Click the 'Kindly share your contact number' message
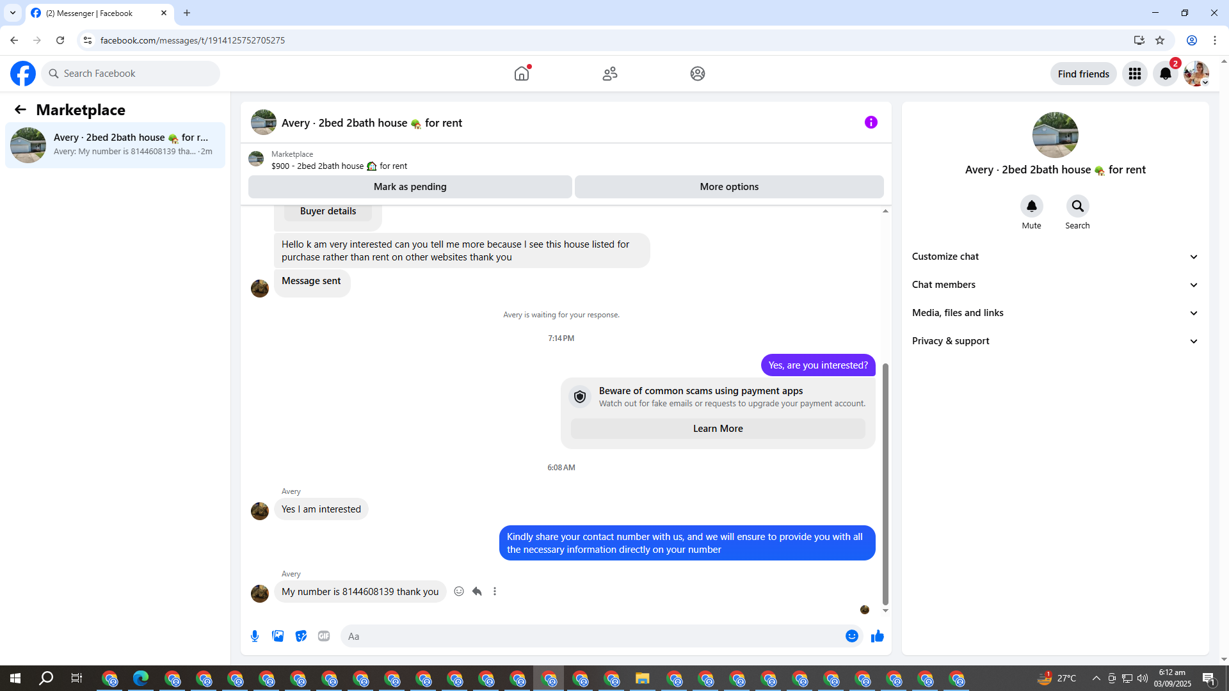 (687, 543)
